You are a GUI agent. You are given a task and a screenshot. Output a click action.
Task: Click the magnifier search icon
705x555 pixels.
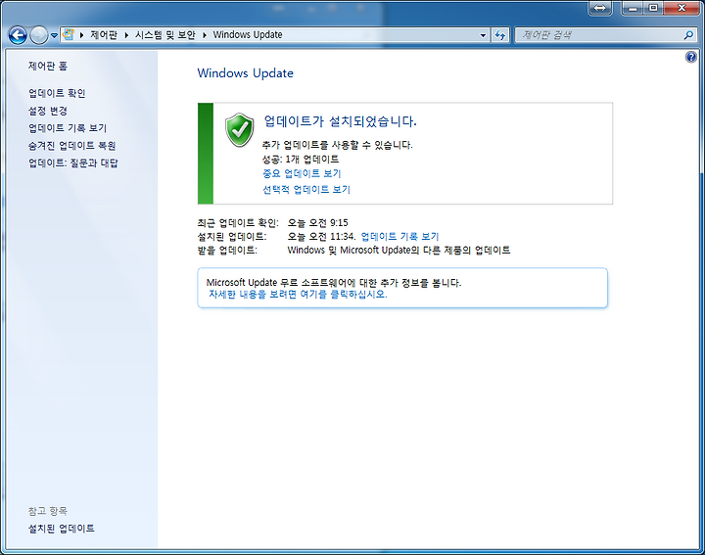(x=688, y=34)
